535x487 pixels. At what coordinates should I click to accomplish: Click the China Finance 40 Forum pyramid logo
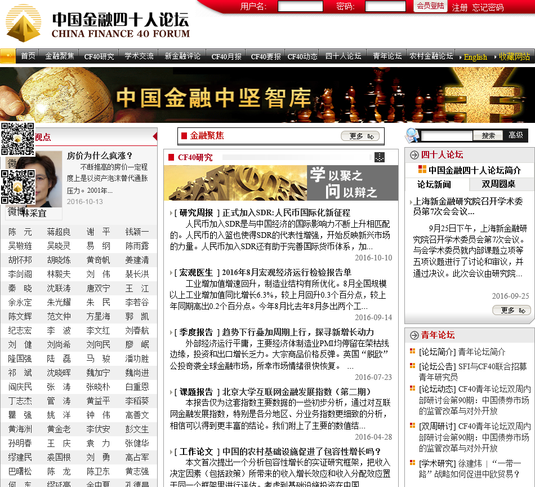click(x=24, y=23)
